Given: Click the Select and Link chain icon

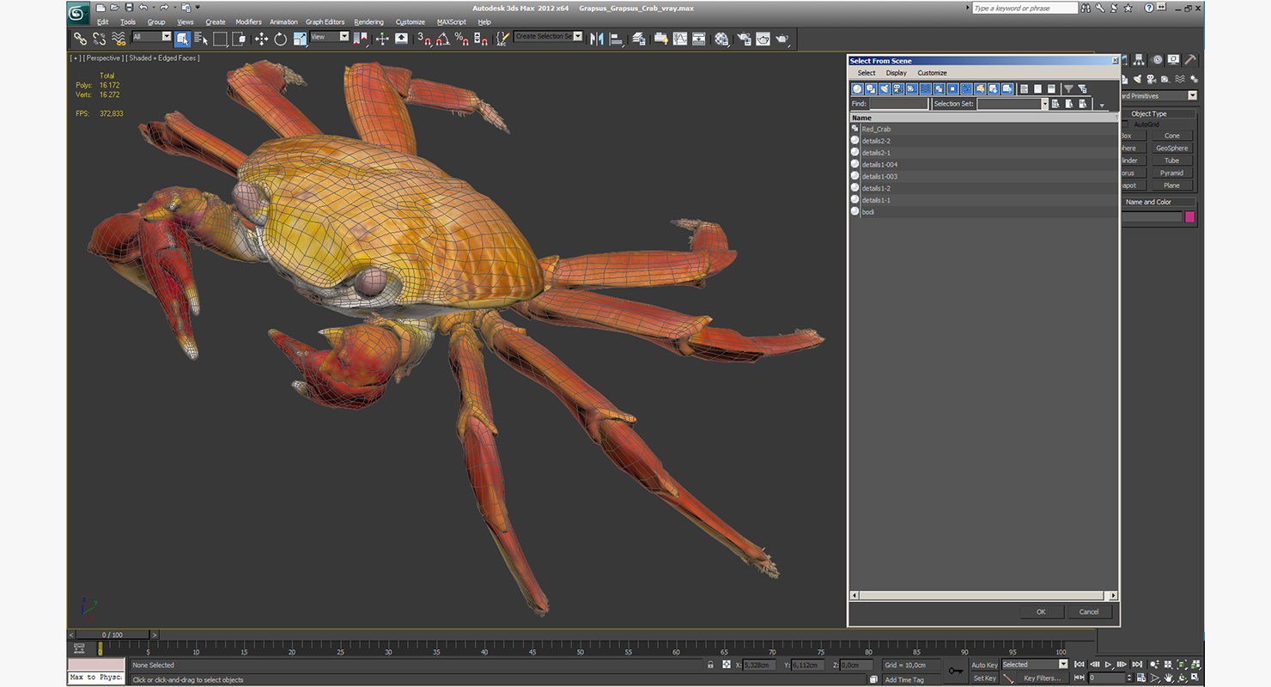Looking at the screenshot, I should [80, 39].
